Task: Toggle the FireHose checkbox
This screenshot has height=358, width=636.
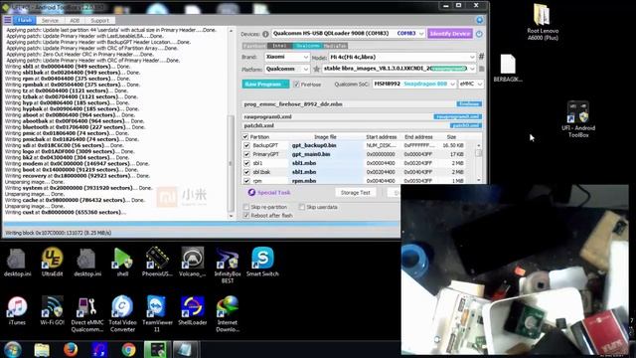Action: point(297,85)
